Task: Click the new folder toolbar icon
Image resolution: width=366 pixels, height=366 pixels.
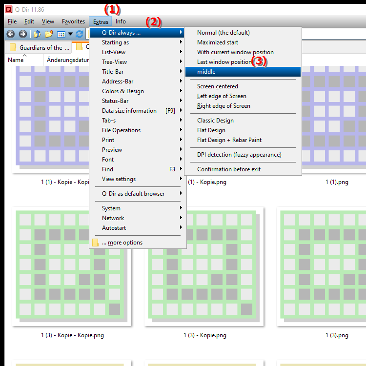Action: coord(49,34)
